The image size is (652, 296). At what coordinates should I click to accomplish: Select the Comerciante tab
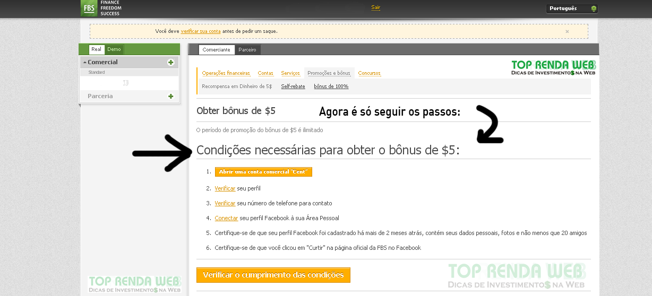click(x=217, y=50)
